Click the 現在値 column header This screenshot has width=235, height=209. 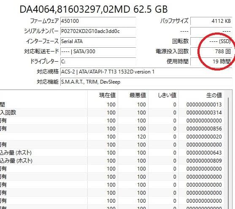tap(108, 95)
